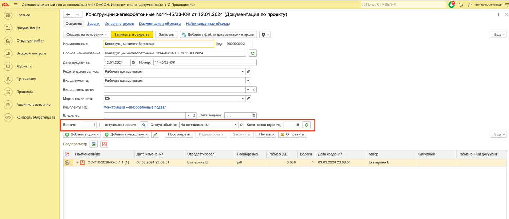Switch to the История статусов tab
Viewport: 509px width, 219px height.
[x=119, y=24]
